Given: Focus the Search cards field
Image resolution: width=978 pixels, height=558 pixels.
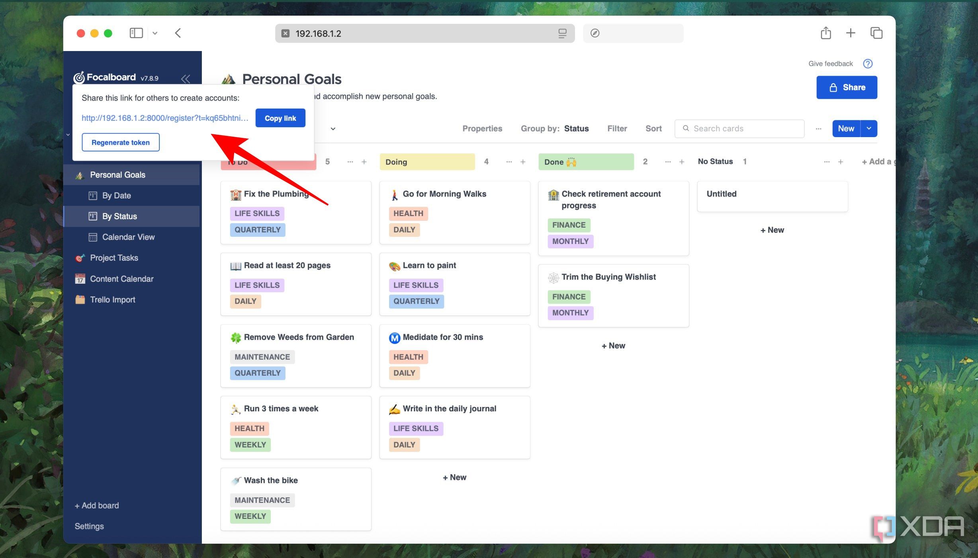Looking at the screenshot, I should pos(739,129).
